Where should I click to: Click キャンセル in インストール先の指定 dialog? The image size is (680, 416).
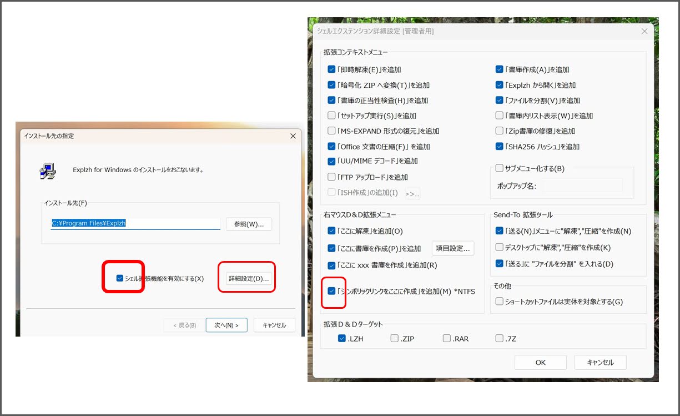coord(274,325)
